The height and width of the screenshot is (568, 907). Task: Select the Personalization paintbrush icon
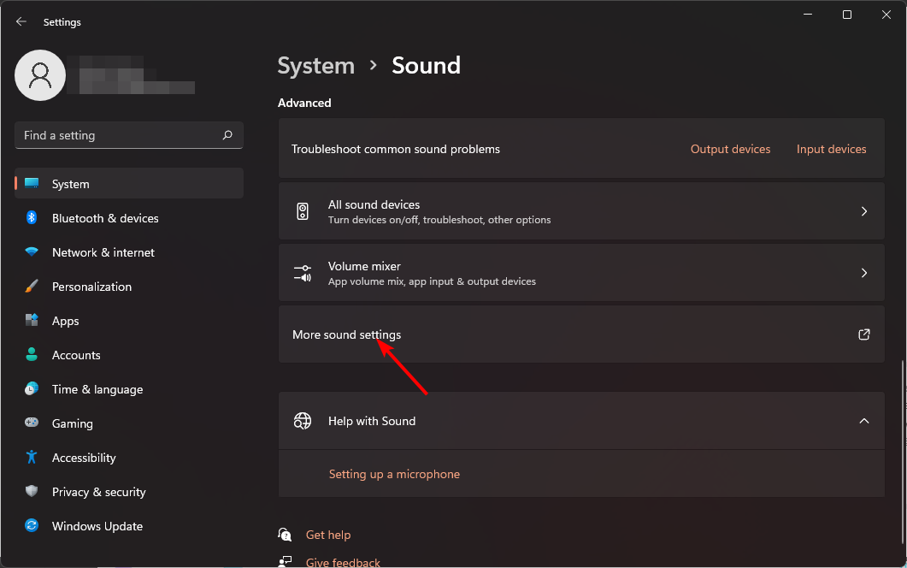coord(32,287)
